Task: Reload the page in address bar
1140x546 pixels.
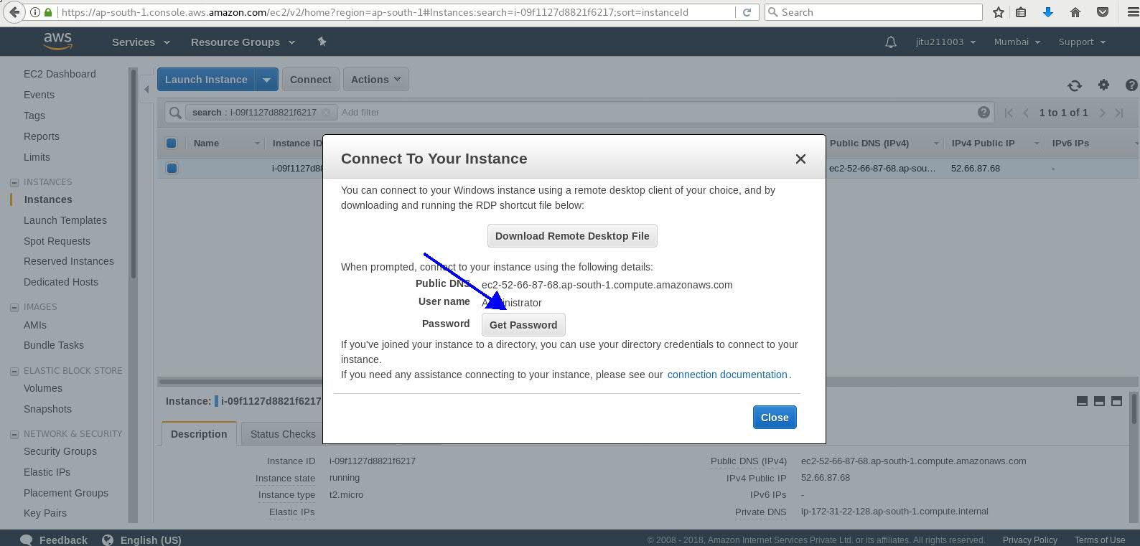Action: coord(747,12)
